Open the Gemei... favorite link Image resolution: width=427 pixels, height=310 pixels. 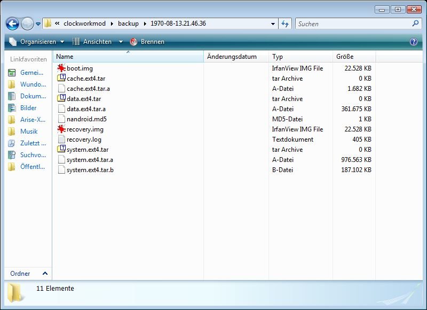tap(31, 73)
